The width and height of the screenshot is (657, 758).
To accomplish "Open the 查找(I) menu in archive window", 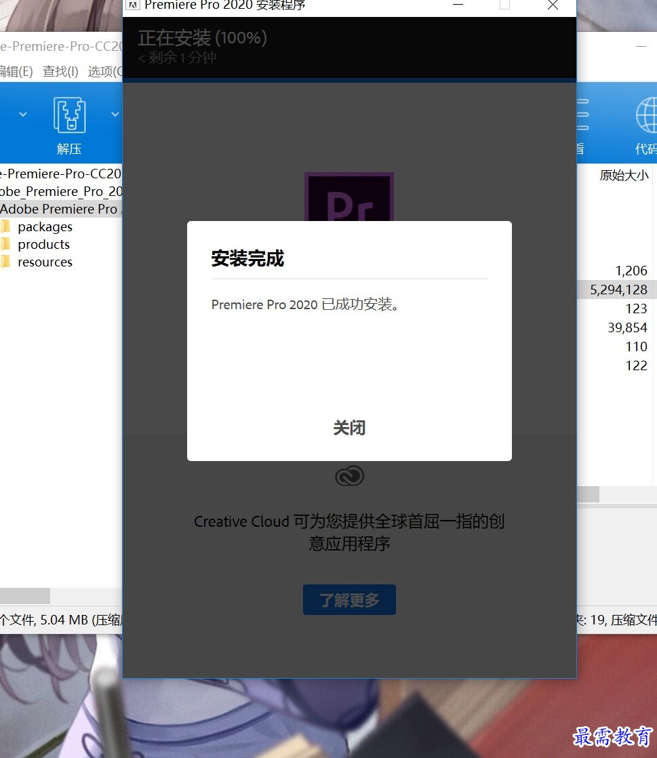I will pyautogui.click(x=60, y=72).
